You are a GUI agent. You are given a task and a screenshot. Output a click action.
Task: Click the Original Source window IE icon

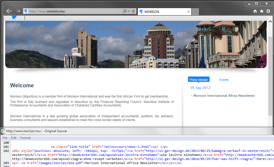[x=2, y=131]
